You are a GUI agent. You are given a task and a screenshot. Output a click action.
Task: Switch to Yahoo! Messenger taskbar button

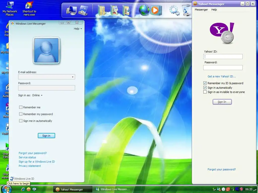pyautogui.click(x=72, y=189)
